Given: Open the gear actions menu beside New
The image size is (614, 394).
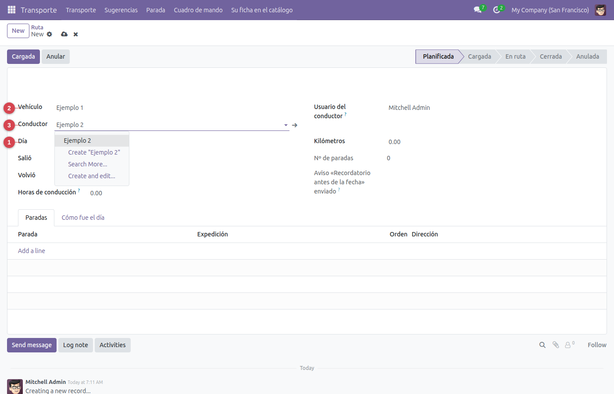Looking at the screenshot, I should (50, 34).
